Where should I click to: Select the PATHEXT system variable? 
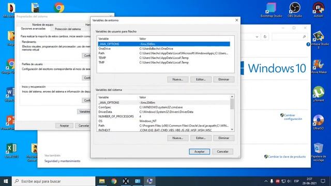(x=164, y=130)
